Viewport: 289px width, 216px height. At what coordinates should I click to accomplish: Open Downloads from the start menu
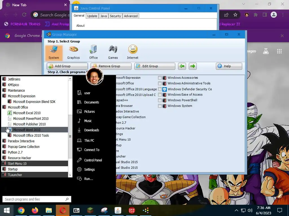coord(88,130)
